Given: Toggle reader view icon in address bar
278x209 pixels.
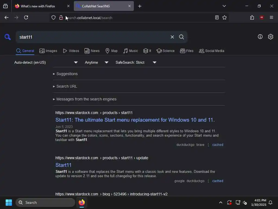Looking at the screenshot, I should [x=217, y=17].
